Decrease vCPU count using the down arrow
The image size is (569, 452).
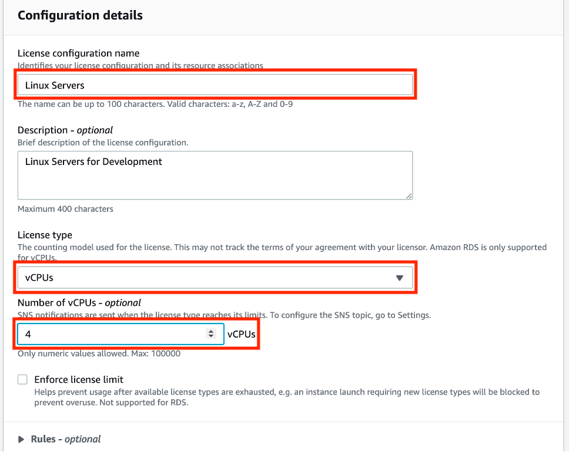[211, 336]
